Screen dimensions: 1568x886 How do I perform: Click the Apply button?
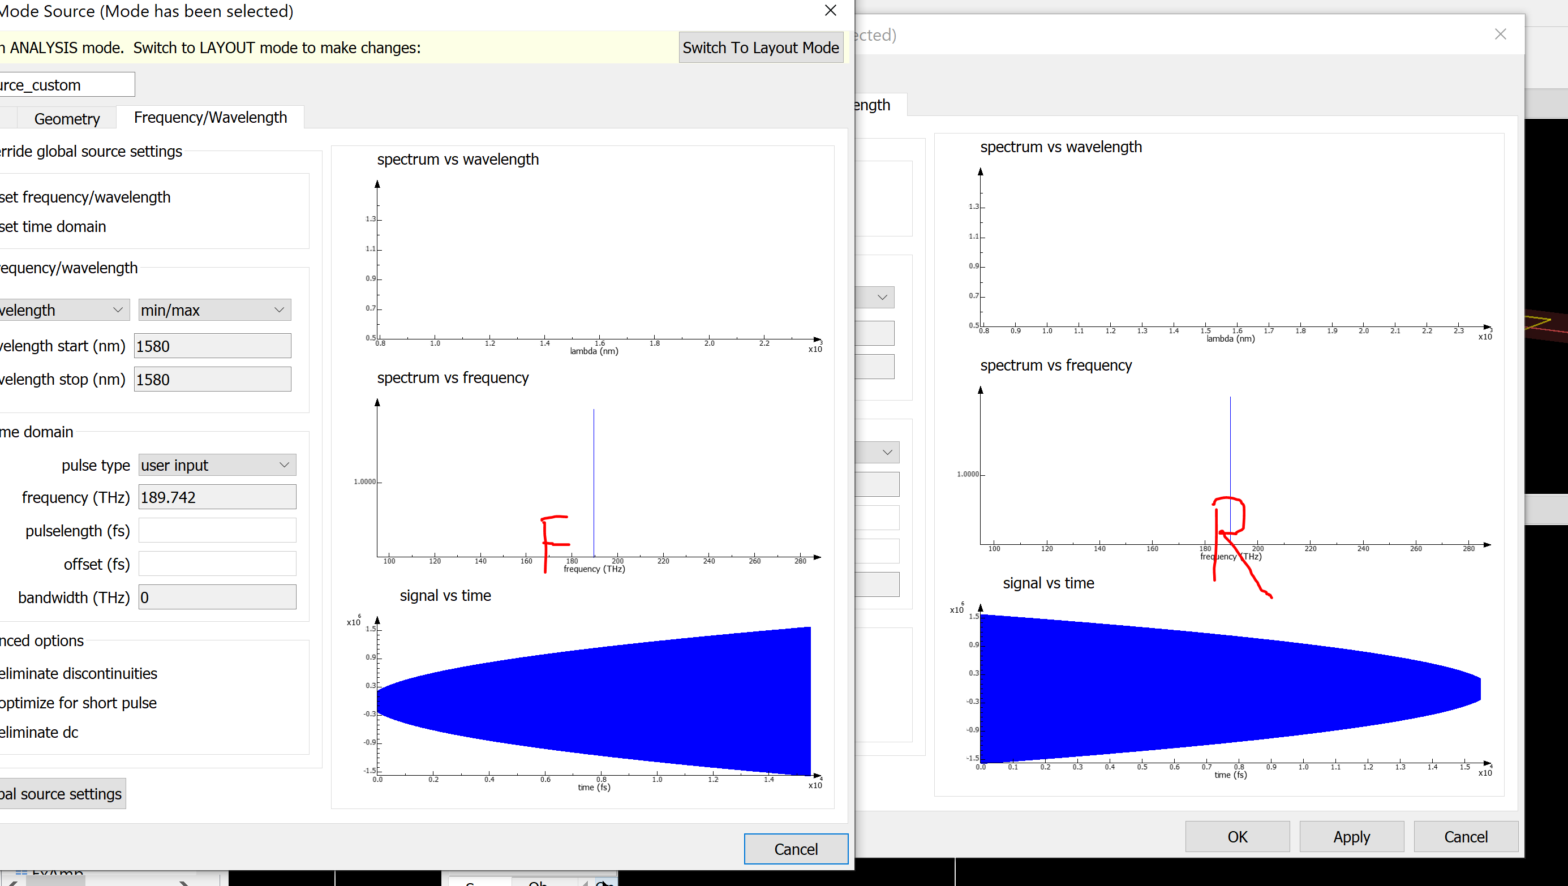1351,837
